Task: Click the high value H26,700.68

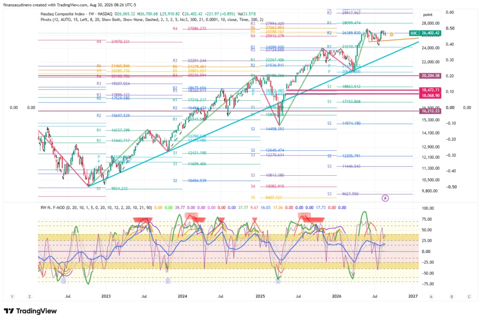Action: click(147, 14)
